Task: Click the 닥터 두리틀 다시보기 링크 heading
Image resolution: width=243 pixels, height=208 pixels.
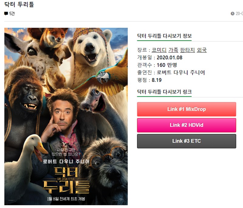Action: (x=164, y=92)
